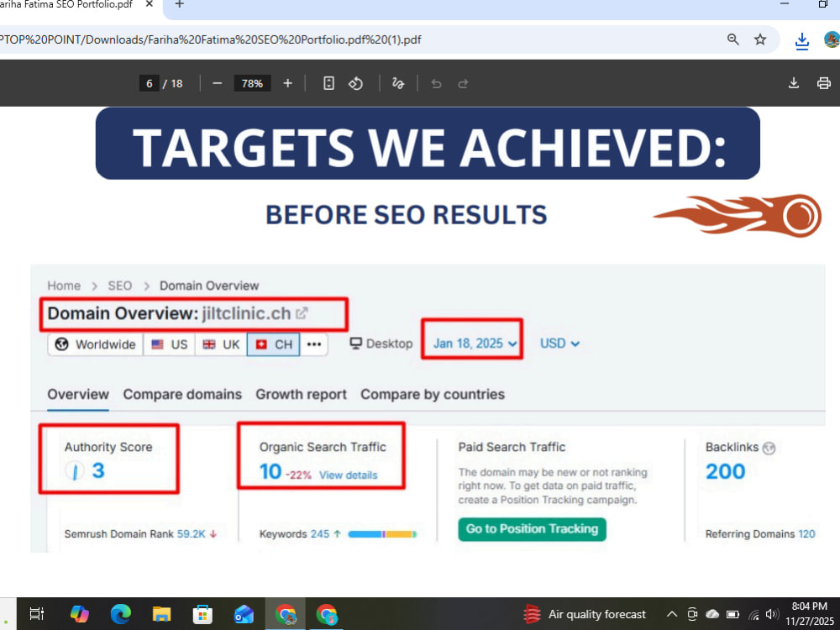Click the zoom magnifier icon in address bar
The image size is (840, 630).
[732, 39]
